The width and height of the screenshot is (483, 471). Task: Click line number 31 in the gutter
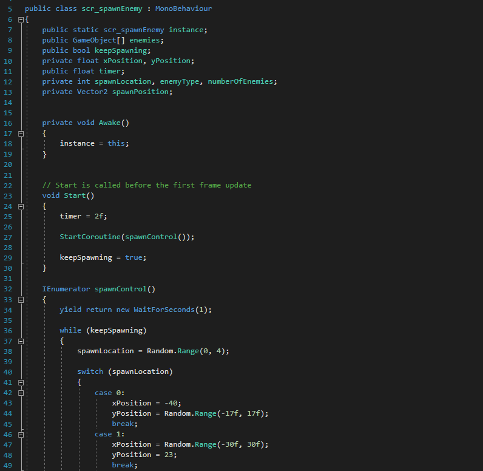(x=8, y=279)
